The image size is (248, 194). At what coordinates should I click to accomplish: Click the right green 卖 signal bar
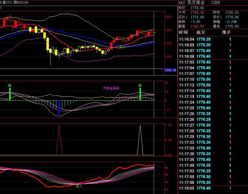tap(140, 94)
